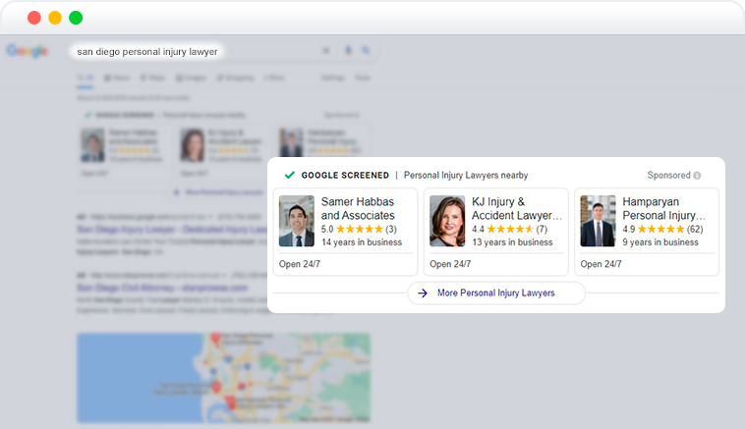Viewport: 745px width, 429px height.
Task: Click the magnifying glass search icon
Action: coord(366,51)
